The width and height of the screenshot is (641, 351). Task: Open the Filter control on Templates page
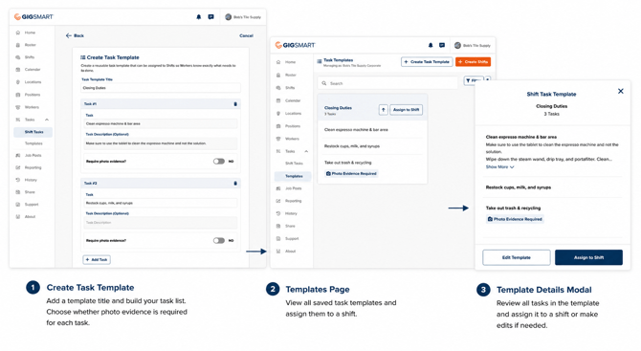[x=474, y=81]
